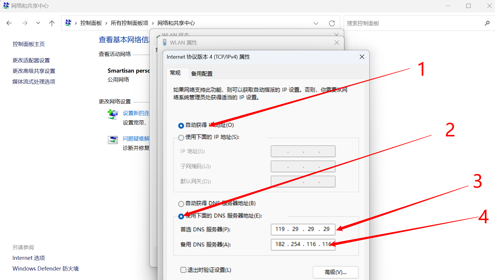
Task: Select 自动获得 IP 地址 radio button
Action: click(x=181, y=125)
